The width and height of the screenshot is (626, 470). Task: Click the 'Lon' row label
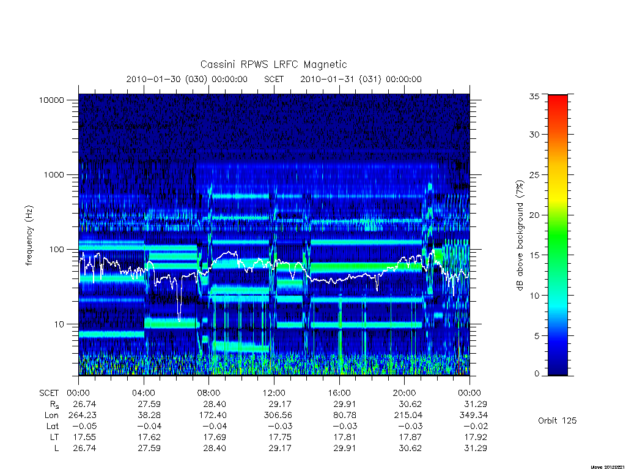(x=52, y=416)
